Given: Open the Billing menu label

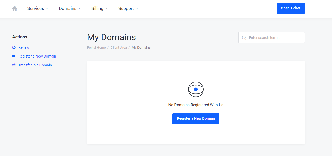Looking at the screenshot, I should click(x=97, y=8).
